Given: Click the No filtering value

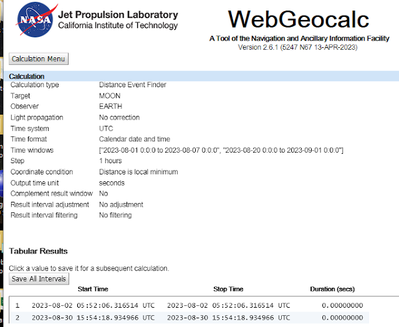Looking at the screenshot, I should tap(115, 215).
